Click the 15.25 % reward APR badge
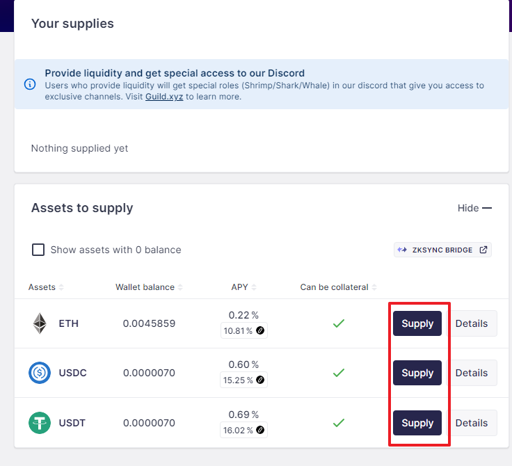The height and width of the screenshot is (466, 512). 244,380
